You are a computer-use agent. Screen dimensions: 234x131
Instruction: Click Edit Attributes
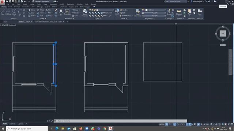pos(126,16)
